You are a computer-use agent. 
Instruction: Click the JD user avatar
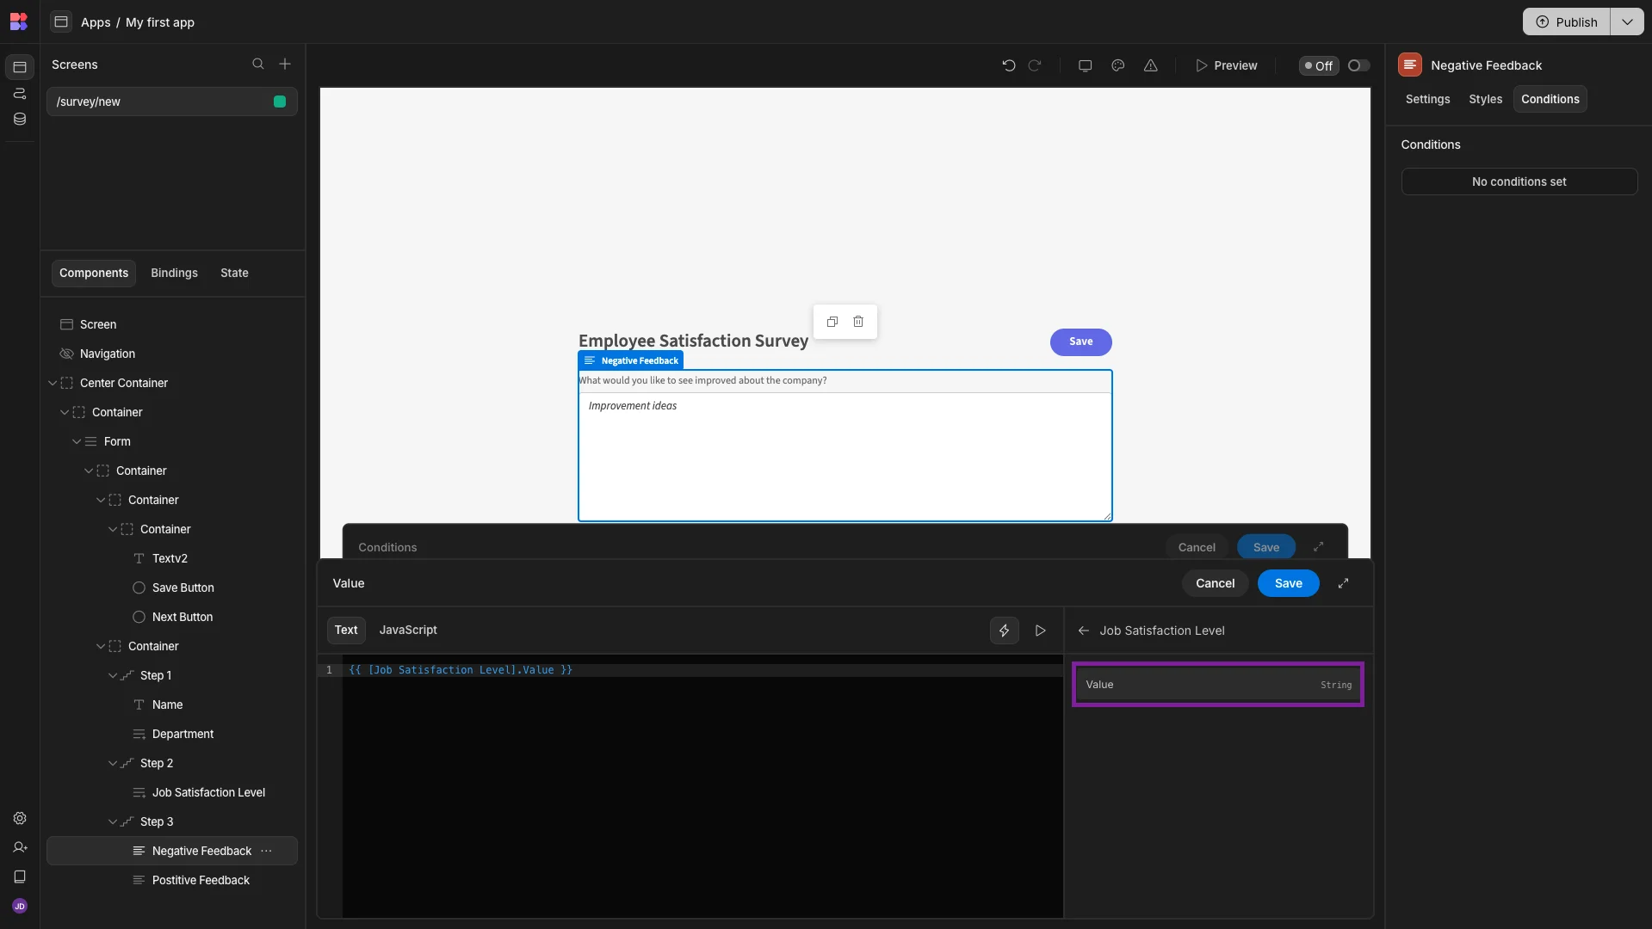(20, 906)
